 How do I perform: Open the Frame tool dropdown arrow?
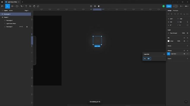[14, 6]
